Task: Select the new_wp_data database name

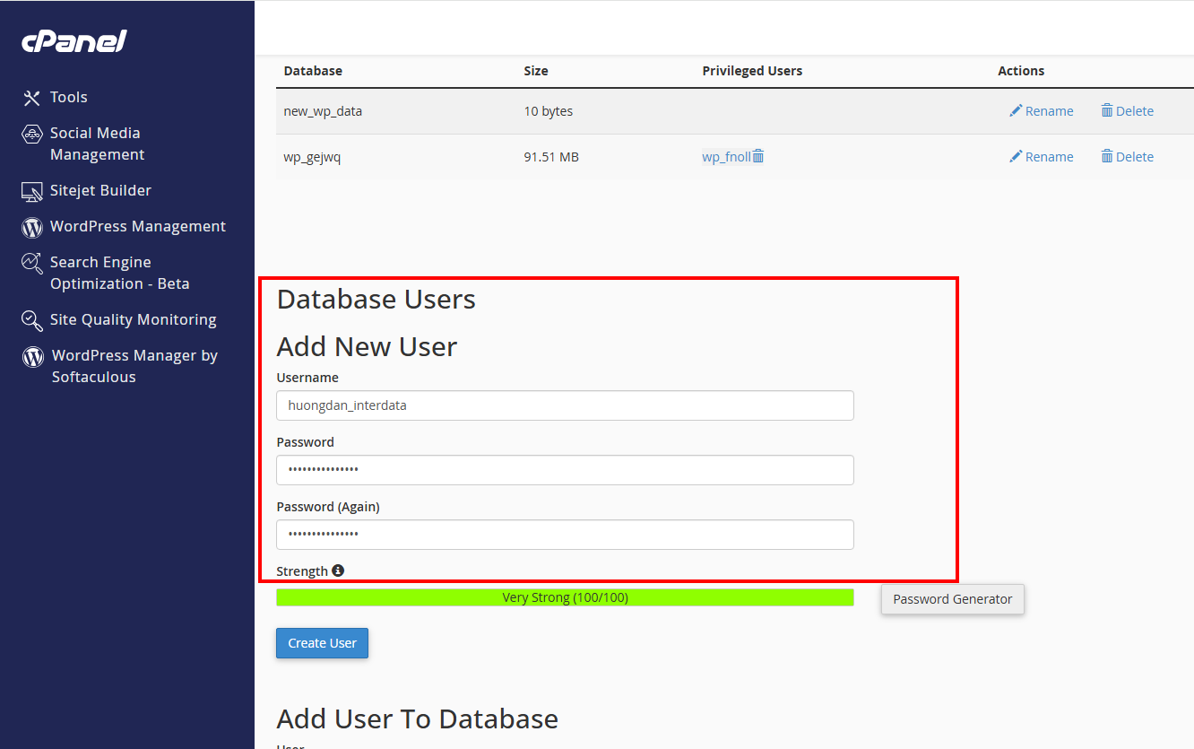Action: (323, 111)
